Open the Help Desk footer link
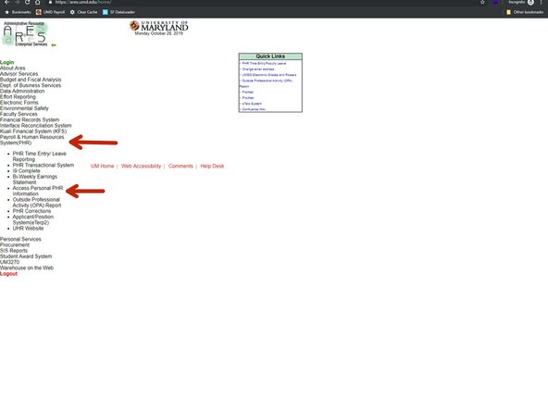 pyautogui.click(x=212, y=166)
